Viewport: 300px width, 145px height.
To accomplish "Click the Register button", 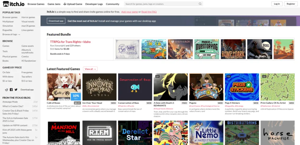I will point(291,4).
